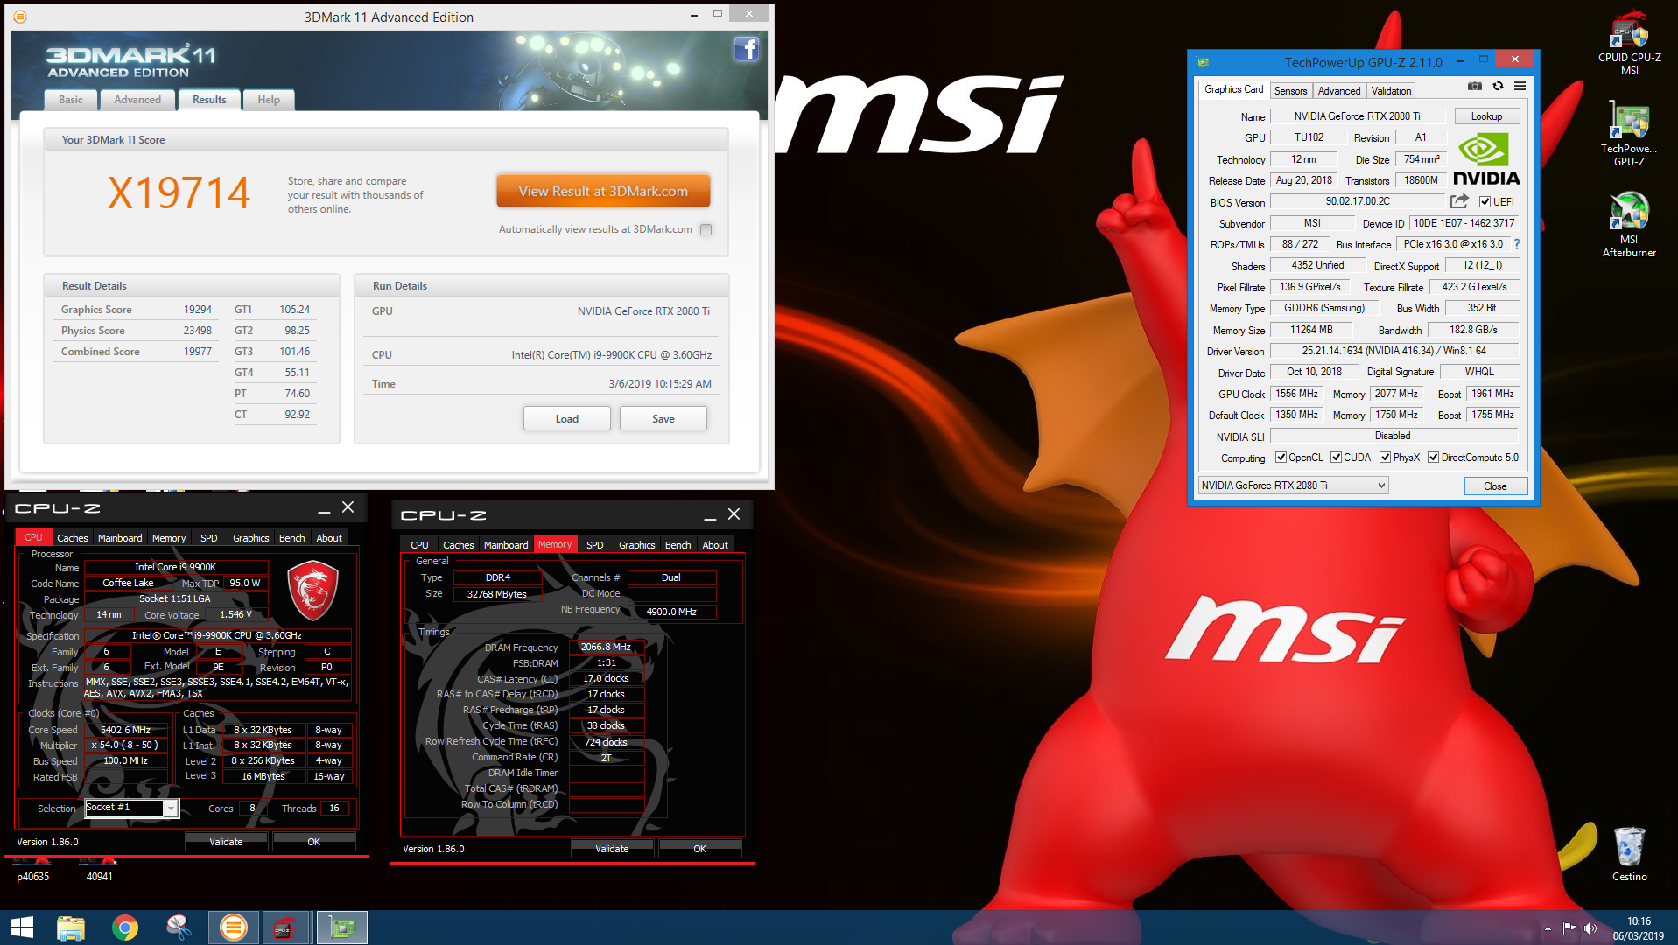Click the 3DMark 11 title bar app icon
This screenshot has width=1678, height=945.
click(20, 17)
